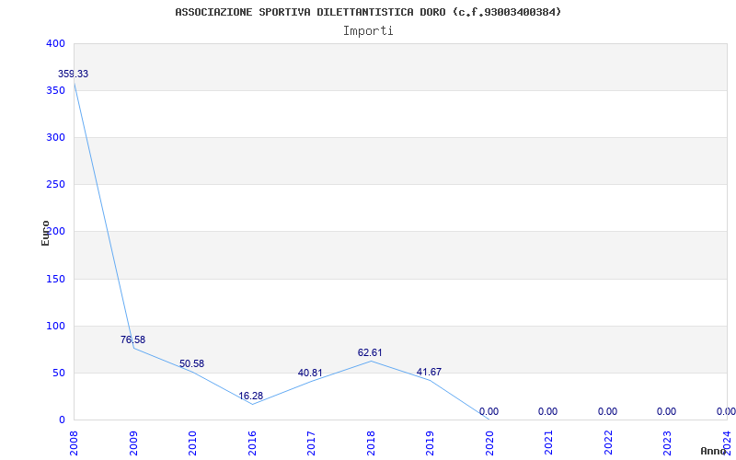Viewport: 736px width, 460px height.
Task: Click the 350 y-axis tick label
Action: (55, 90)
